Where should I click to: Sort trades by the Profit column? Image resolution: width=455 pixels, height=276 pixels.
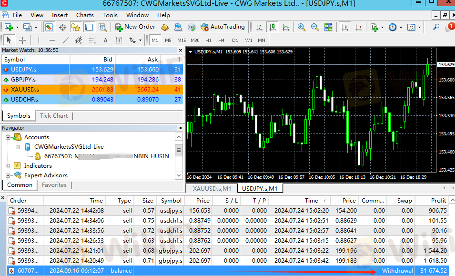tap(432, 201)
